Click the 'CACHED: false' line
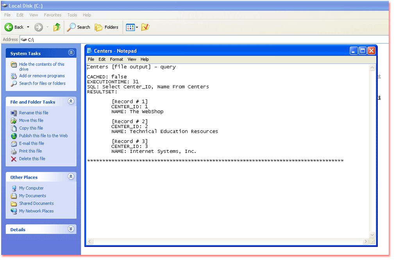This screenshot has width=397, height=260. tap(107, 77)
